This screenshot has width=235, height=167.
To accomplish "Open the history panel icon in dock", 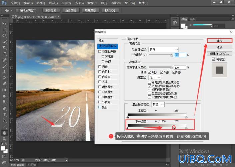I will 175,23.
